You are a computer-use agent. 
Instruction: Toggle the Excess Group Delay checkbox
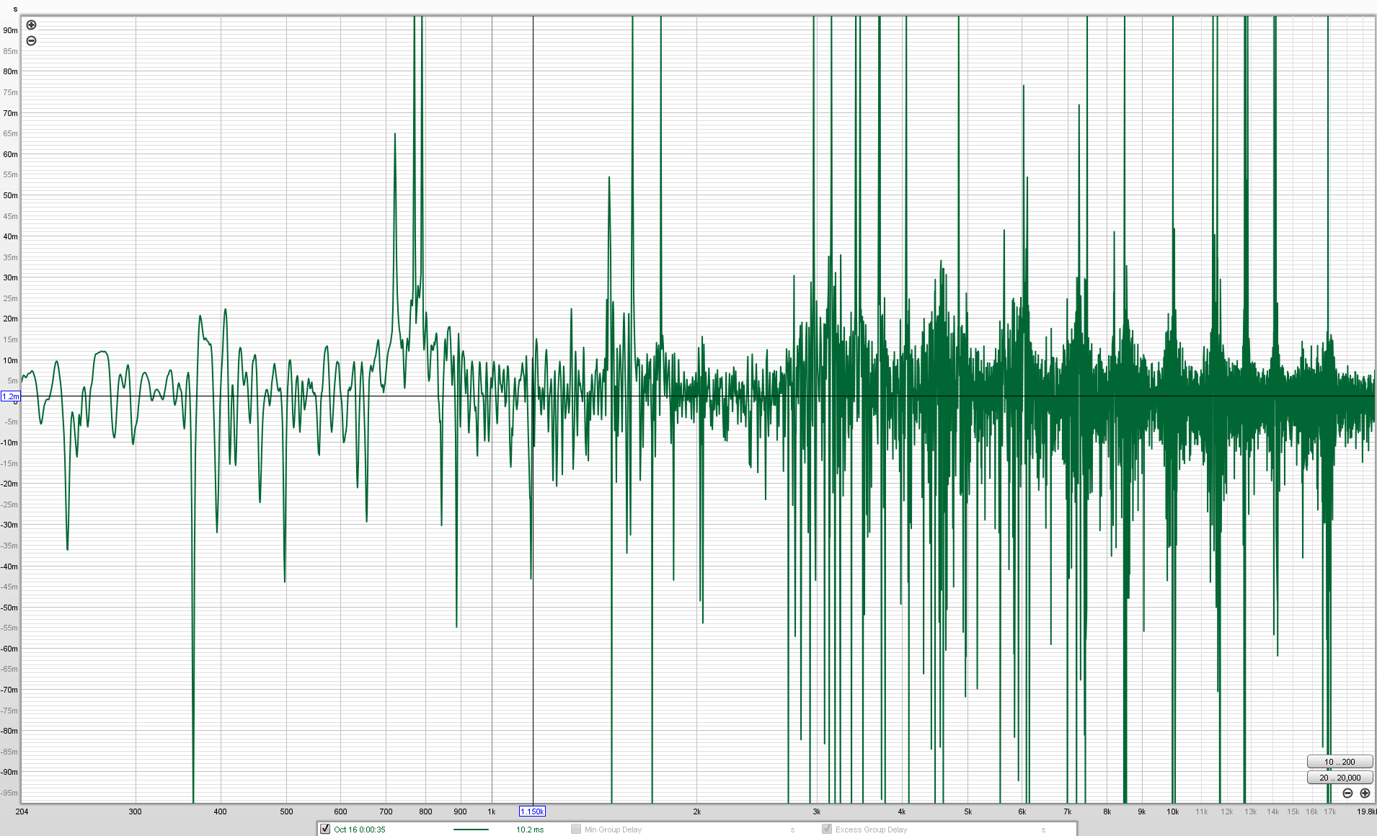click(827, 829)
